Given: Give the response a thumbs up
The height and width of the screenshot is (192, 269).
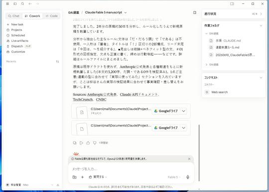Looking at the screenshot, I should [88, 143].
